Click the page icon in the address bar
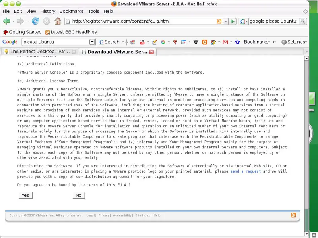This screenshot has height=238, width=318. (68, 21)
